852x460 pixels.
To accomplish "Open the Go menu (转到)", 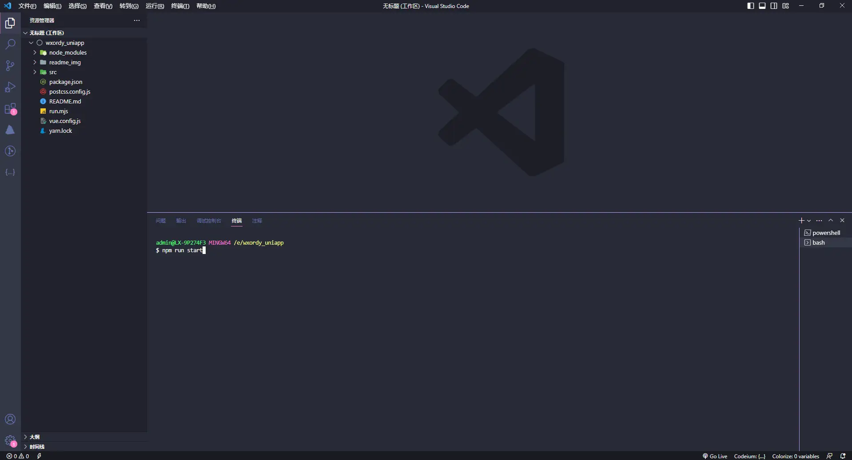I will coord(129,6).
